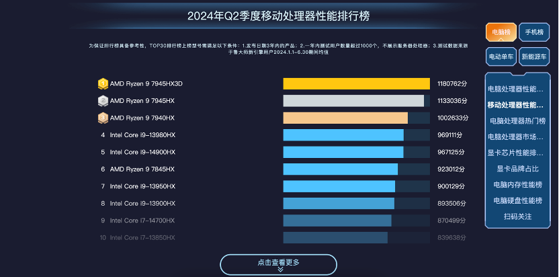Click Intel Core i9-13980HX name

(142, 135)
